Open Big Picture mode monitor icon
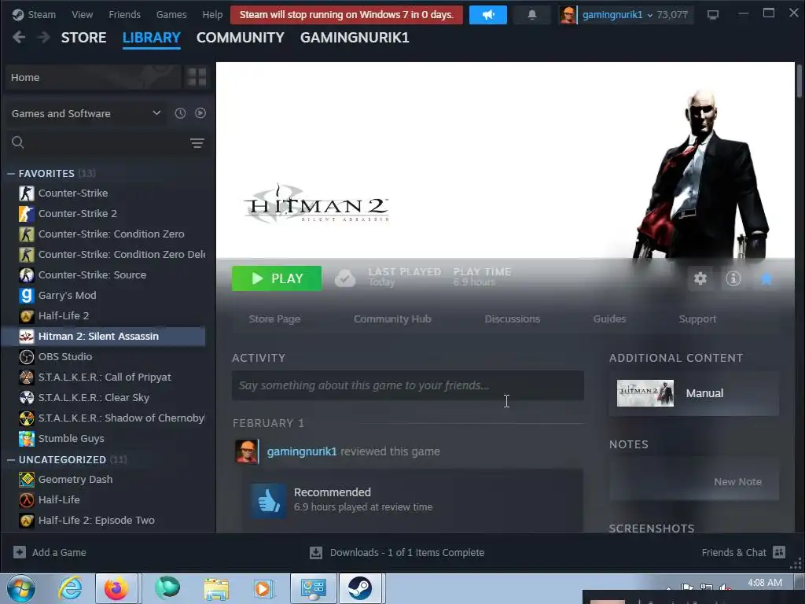805x604 pixels. [x=712, y=15]
